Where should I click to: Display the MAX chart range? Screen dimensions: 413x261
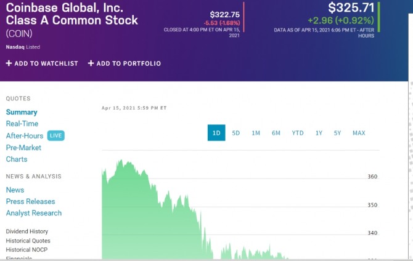[x=359, y=133]
